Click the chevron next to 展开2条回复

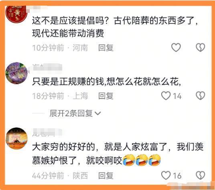(98, 113)
